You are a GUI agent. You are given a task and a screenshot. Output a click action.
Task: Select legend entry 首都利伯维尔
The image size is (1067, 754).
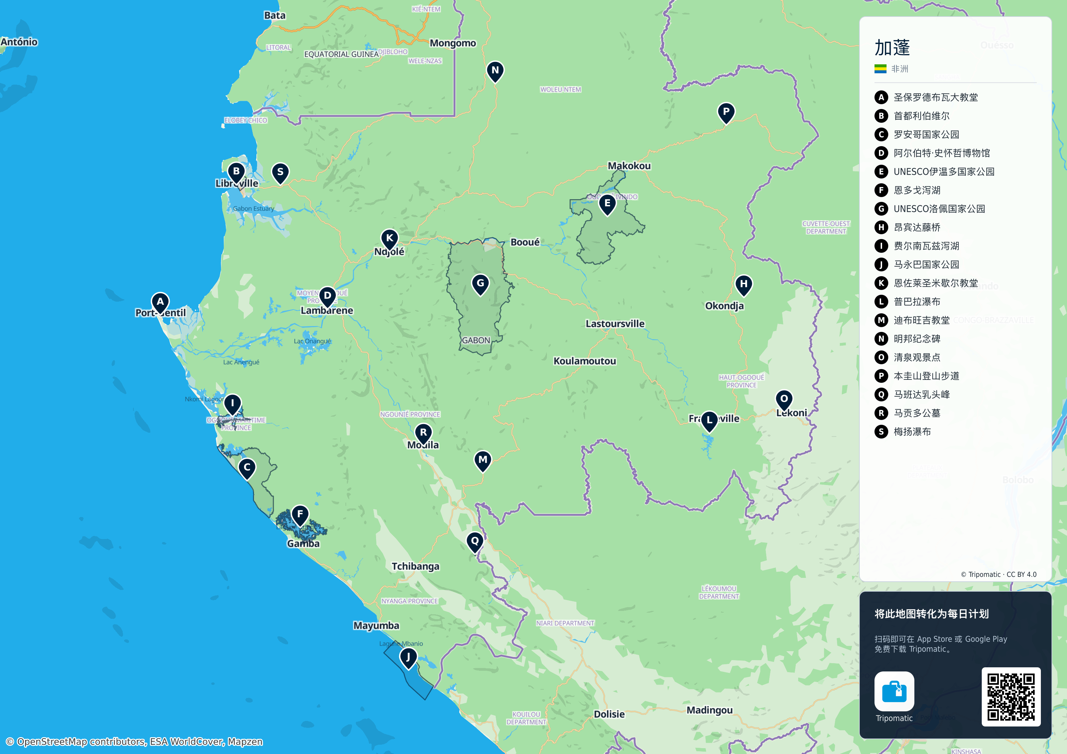click(912, 116)
